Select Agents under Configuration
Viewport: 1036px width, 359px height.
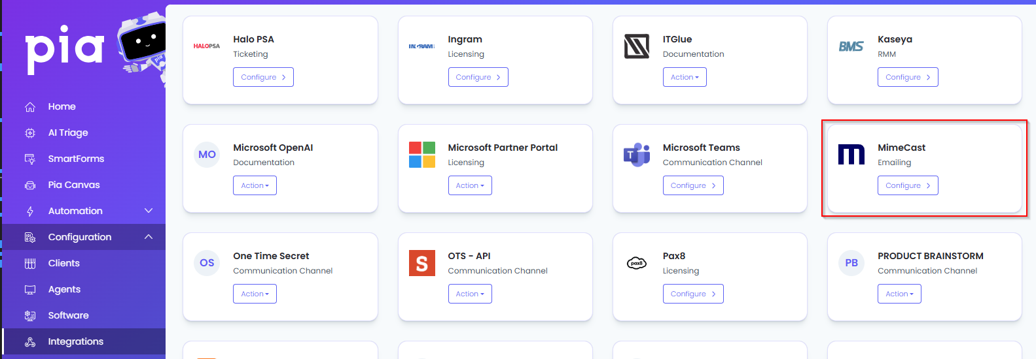pos(64,289)
